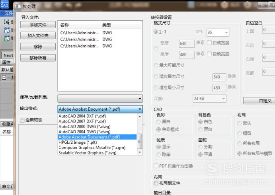Select 所有布局 radio button

[x=240, y=143]
